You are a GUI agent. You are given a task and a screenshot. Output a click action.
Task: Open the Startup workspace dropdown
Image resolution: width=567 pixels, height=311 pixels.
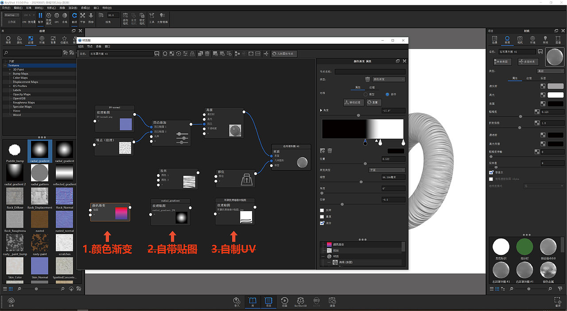[x=12, y=15]
